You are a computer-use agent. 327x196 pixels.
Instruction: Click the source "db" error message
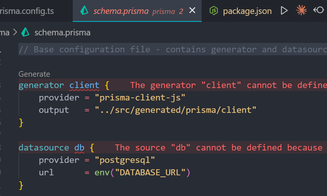tap(218, 148)
